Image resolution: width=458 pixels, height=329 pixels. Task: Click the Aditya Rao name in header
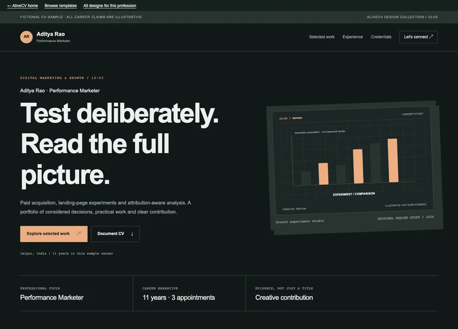click(50, 34)
